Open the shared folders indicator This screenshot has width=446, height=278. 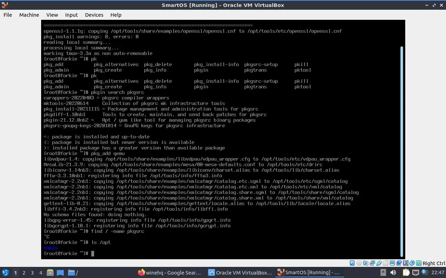point(385,263)
